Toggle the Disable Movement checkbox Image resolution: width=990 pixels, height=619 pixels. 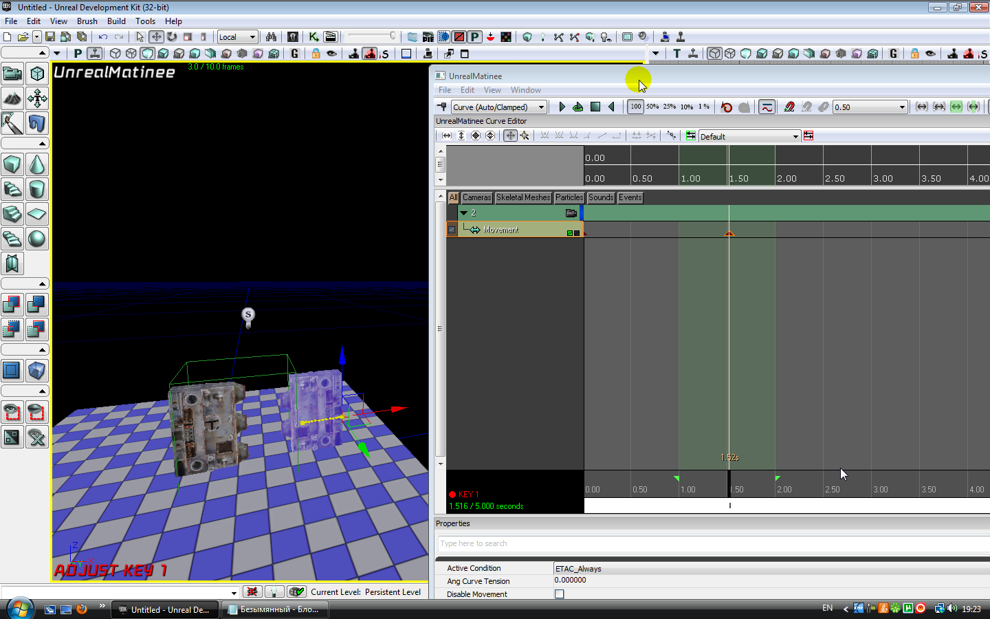tap(559, 594)
